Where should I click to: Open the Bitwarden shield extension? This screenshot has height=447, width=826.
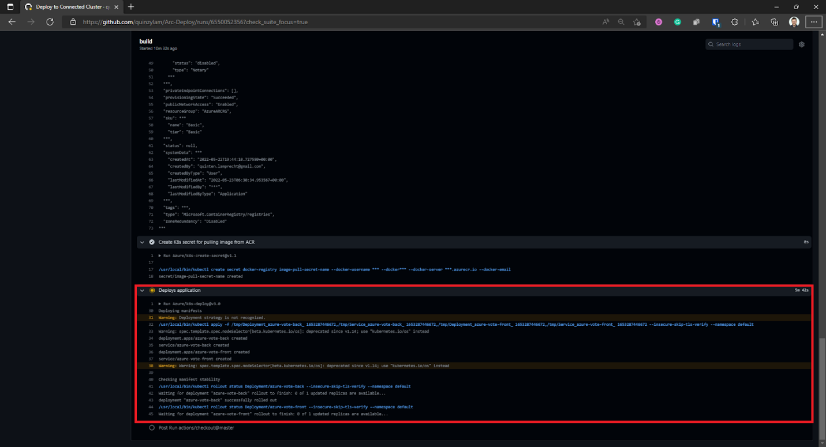(x=716, y=22)
